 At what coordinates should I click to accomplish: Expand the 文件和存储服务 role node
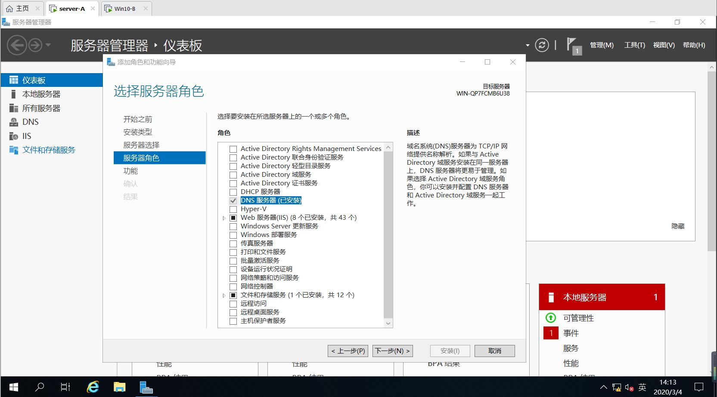tap(224, 295)
